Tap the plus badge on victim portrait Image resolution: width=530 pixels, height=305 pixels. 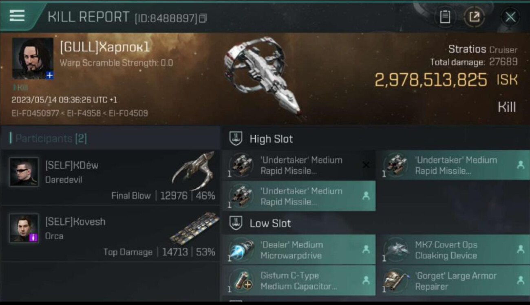pyautogui.click(x=49, y=75)
